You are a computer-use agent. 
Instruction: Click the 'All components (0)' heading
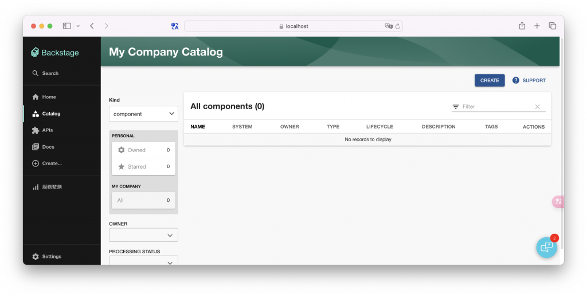click(227, 106)
